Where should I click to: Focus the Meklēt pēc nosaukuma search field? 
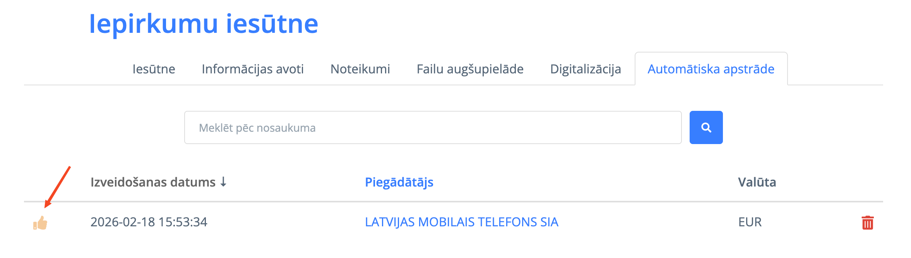pos(433,127)
